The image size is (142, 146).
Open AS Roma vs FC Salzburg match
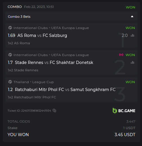tap(42, 36)
